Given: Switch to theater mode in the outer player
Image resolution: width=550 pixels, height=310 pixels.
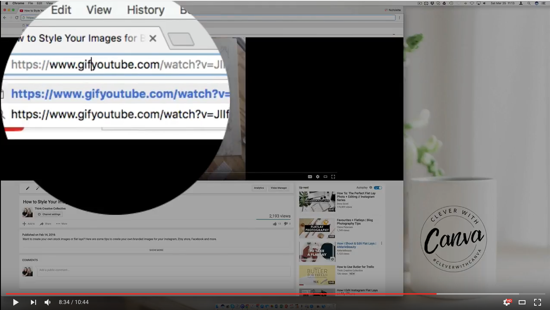Looking at the screenshot, I should tap(522, 302).
